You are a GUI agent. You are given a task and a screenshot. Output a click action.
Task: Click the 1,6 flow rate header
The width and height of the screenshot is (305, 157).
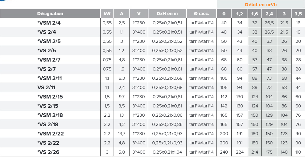[x=254, y=14]
